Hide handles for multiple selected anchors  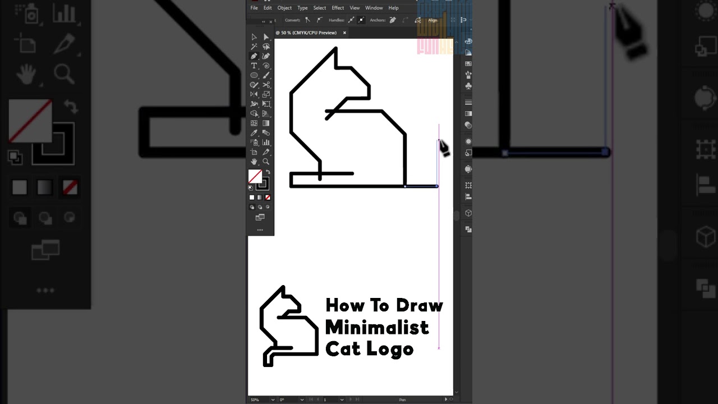click(361, 20)
